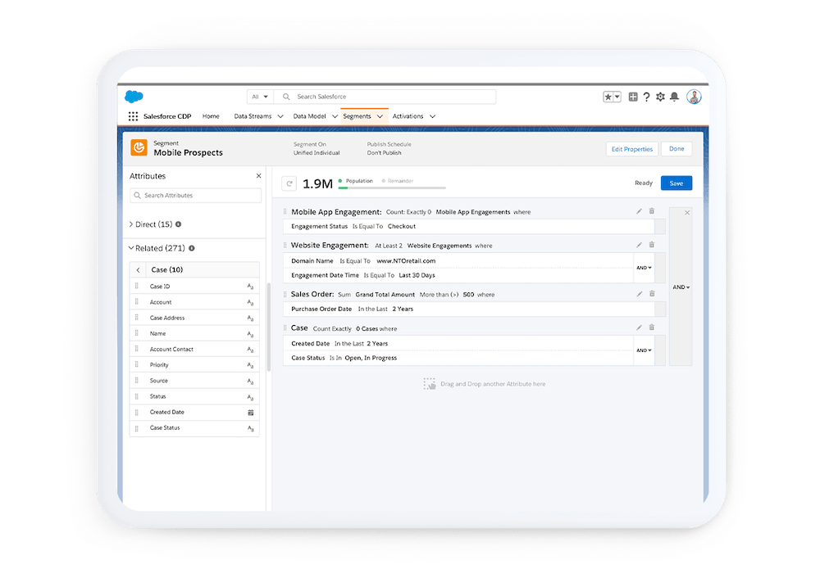Select the Source attribute

(194, 381)
